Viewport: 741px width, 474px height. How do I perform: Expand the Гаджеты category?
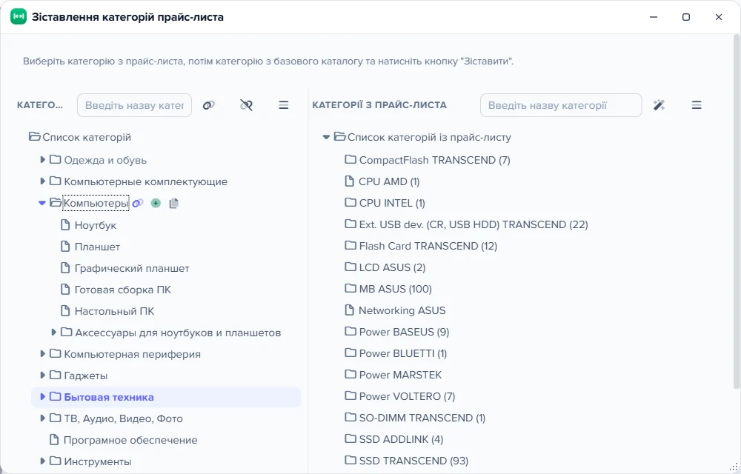(x=42, y=375)
